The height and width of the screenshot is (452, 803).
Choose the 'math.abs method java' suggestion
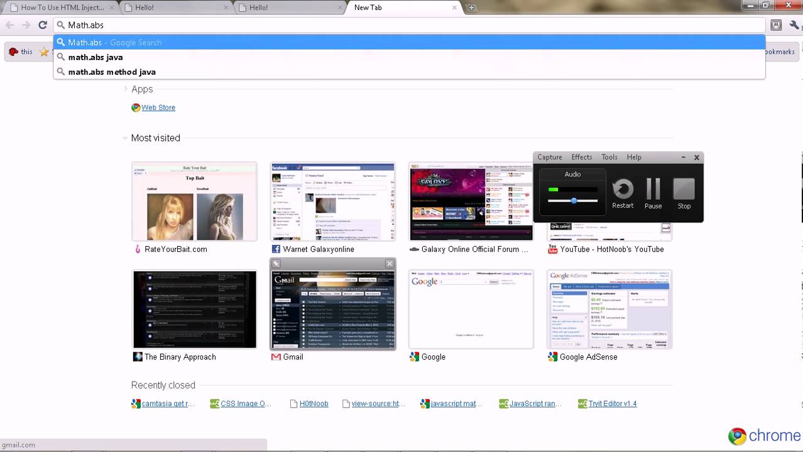pyautogui.click(x=409, y=72)
